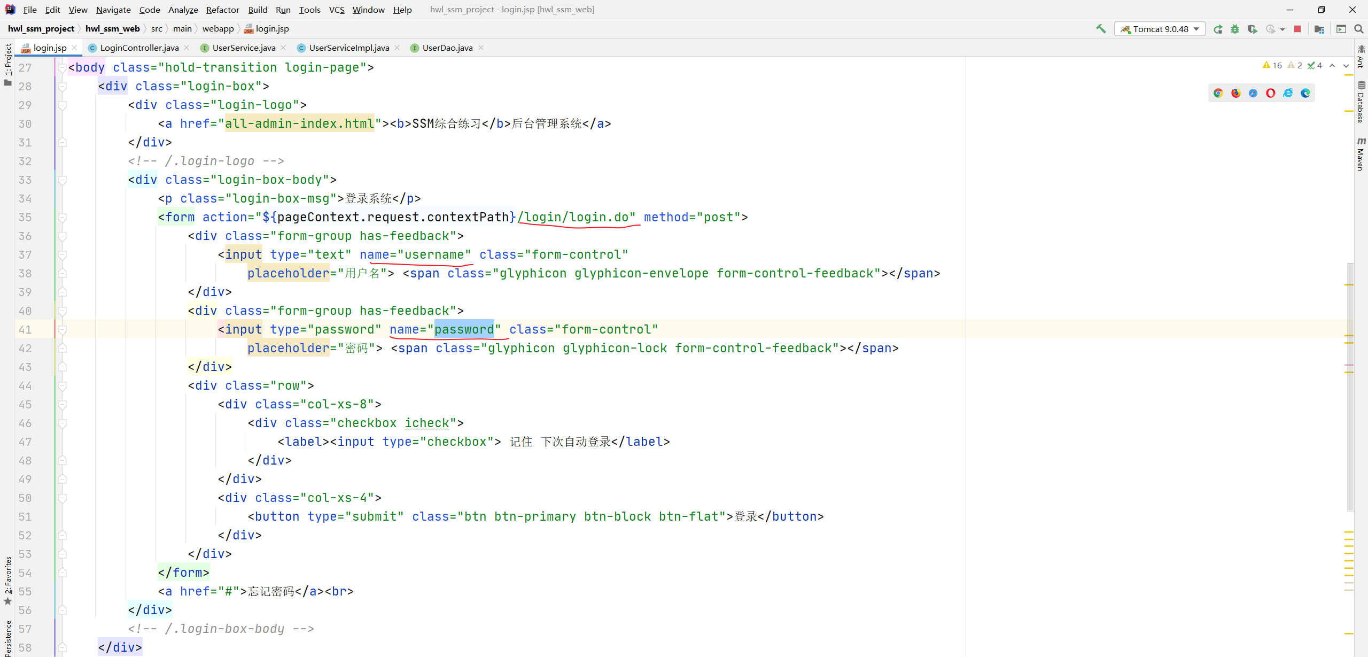Click the main breadcrumb

coord(182,29)
